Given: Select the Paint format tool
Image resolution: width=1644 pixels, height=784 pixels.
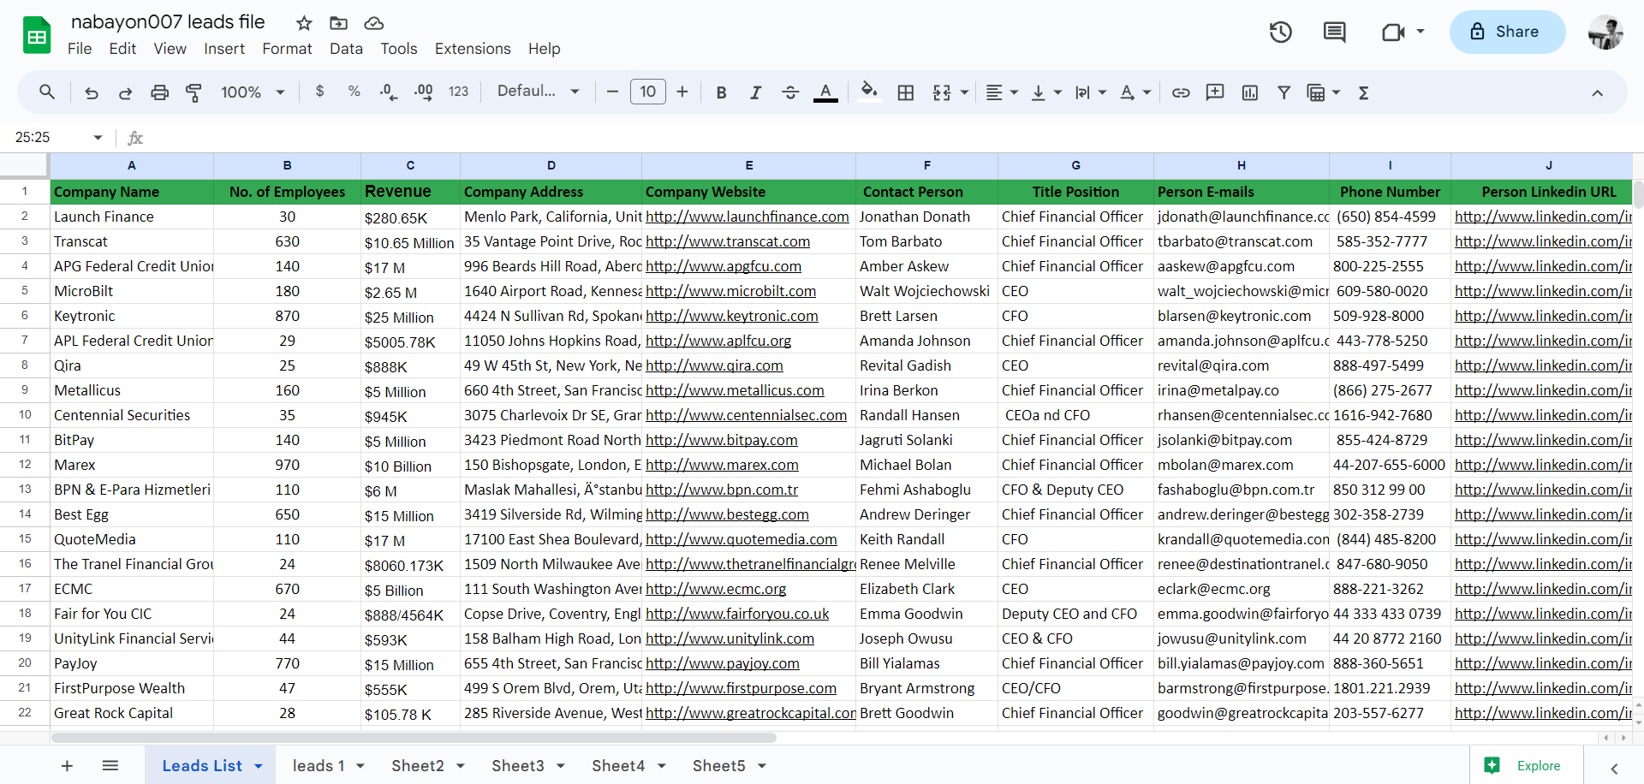Looking at the screenshot, I should click(194, 92).
